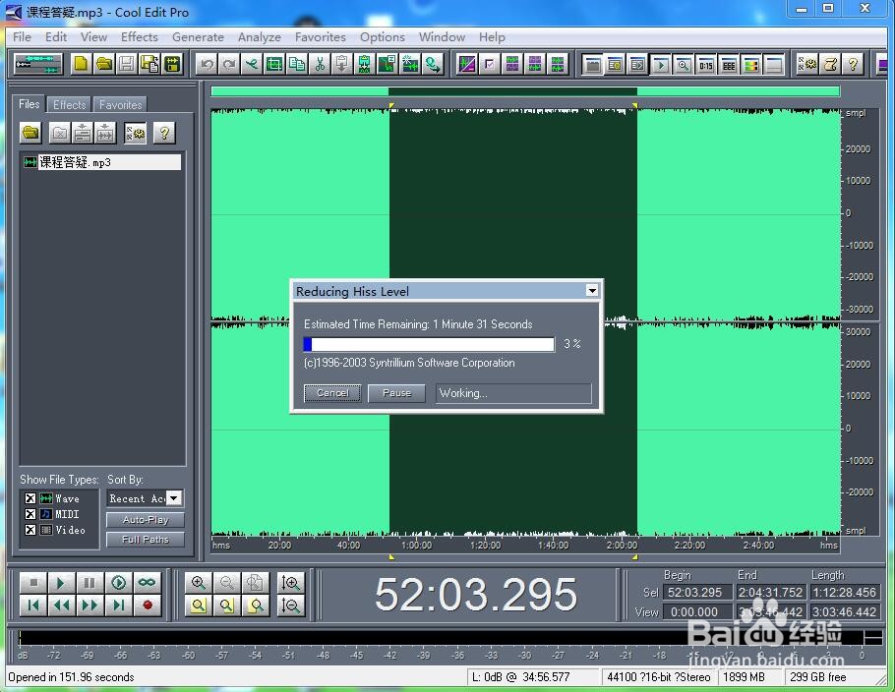
Task: Open the Options menu
Action: [x=383, y=37]
